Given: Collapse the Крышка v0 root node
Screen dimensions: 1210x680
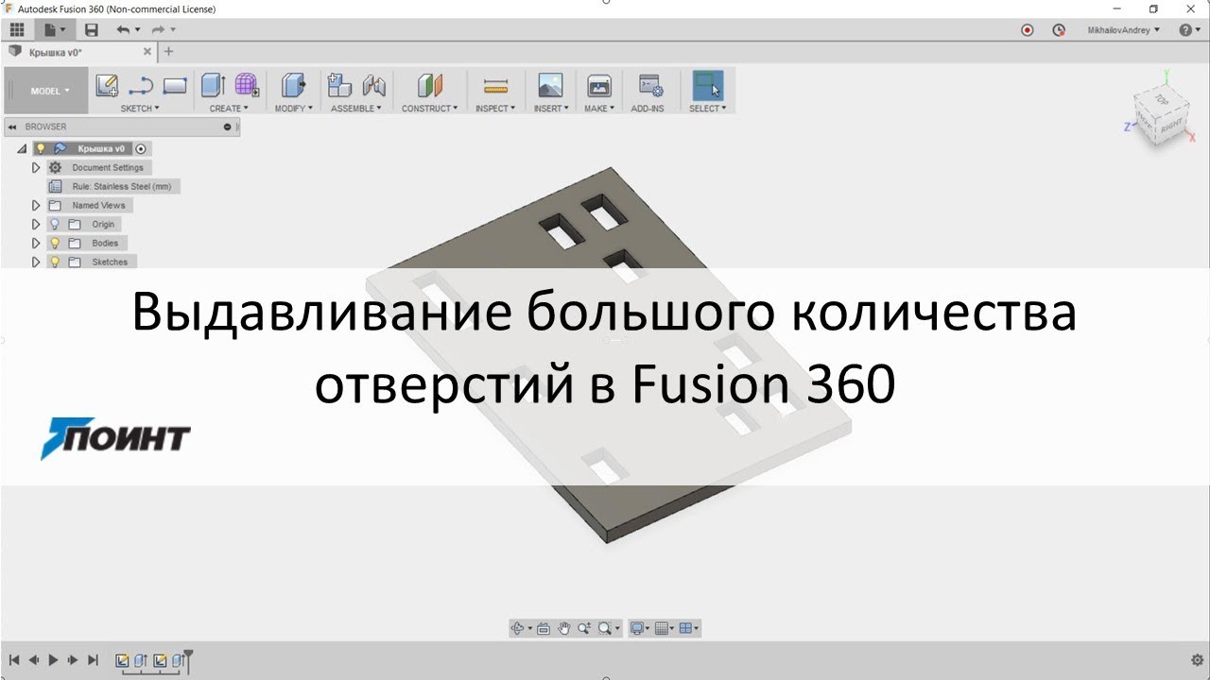Looking at the screenshot, I should (22, 149).
